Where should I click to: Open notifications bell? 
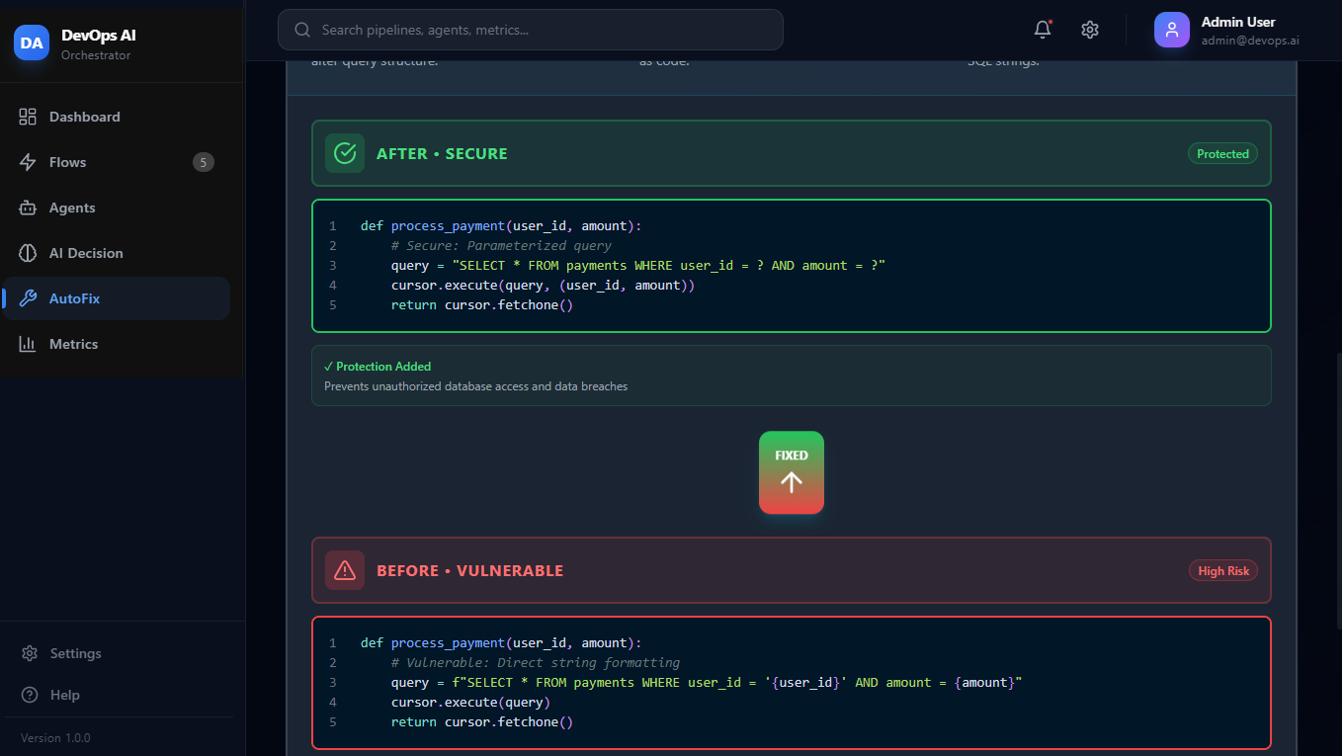tap(1043, 30)
